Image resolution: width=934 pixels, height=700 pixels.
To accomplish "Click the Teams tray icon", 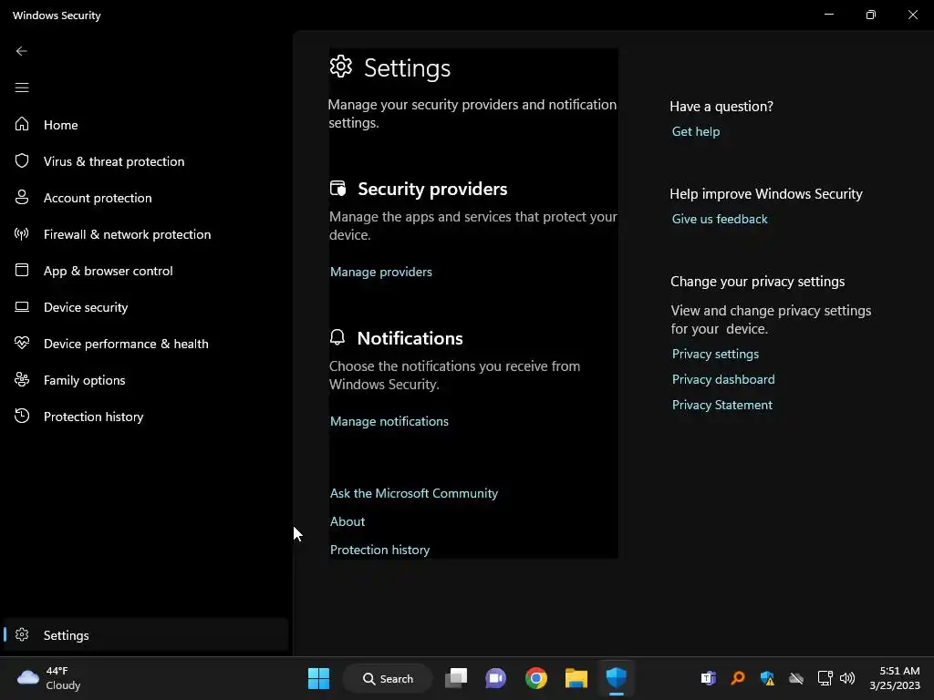I will click(x=708, y=678).
